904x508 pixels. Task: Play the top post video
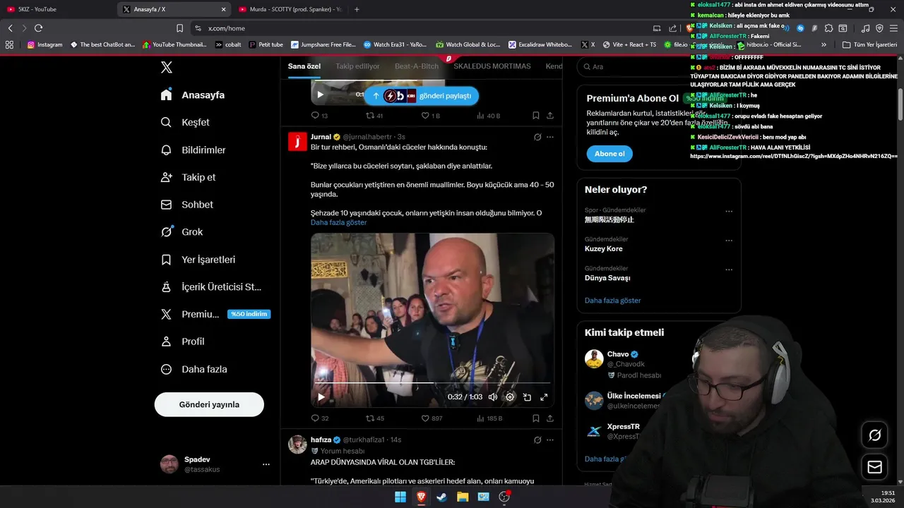320,95
